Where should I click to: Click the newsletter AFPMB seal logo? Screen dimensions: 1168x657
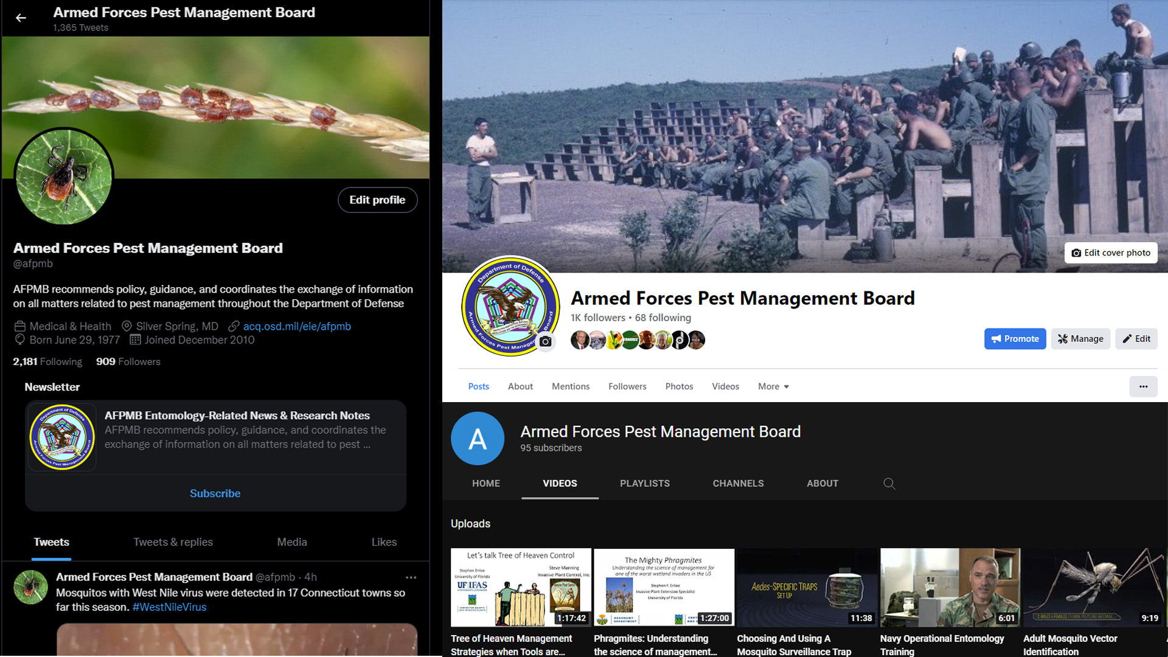(62, 437)
